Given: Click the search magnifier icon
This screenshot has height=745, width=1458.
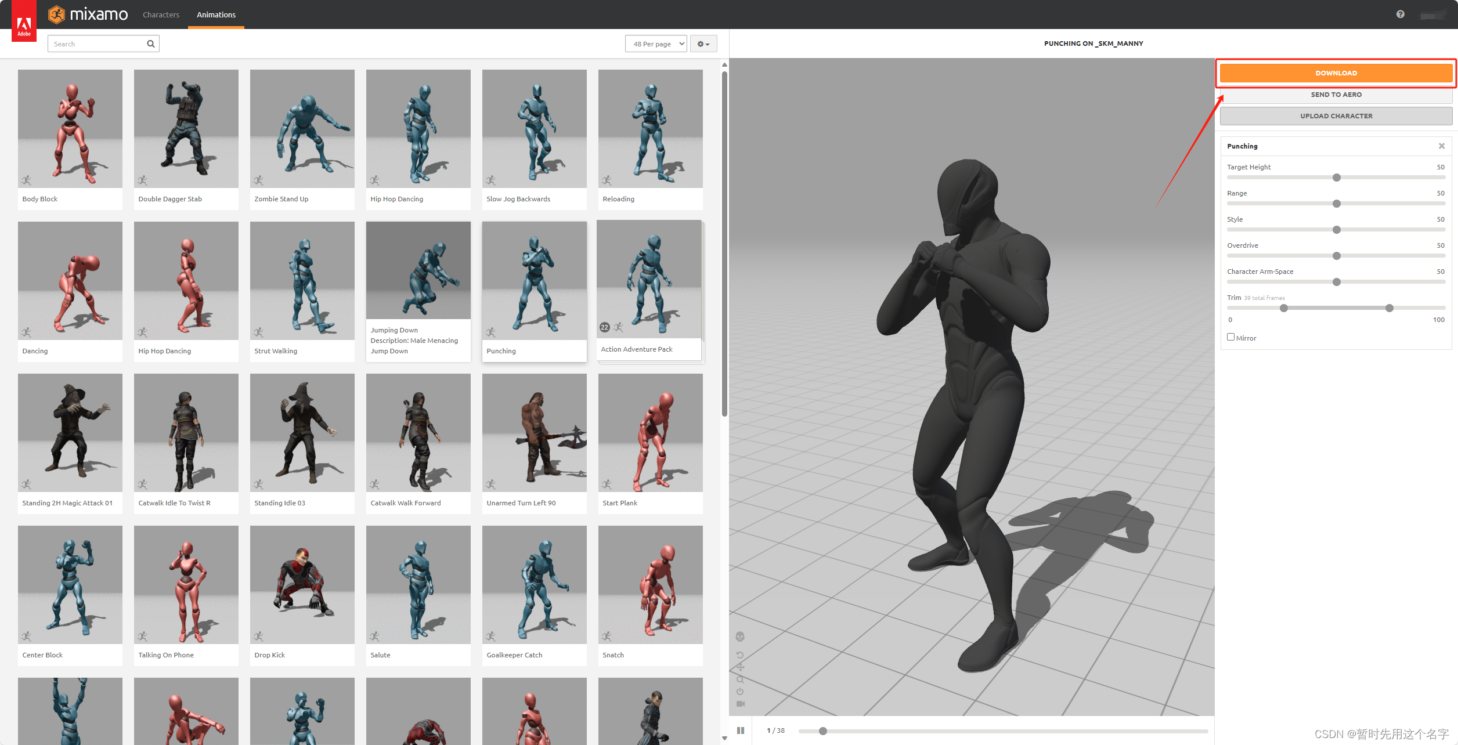Looking at the screenshot, I should click(151, 44).
